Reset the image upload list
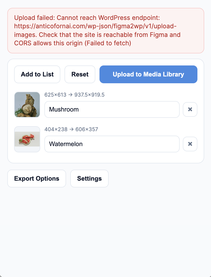This screenshot has height=277, width=211. (x=80, y=74)
